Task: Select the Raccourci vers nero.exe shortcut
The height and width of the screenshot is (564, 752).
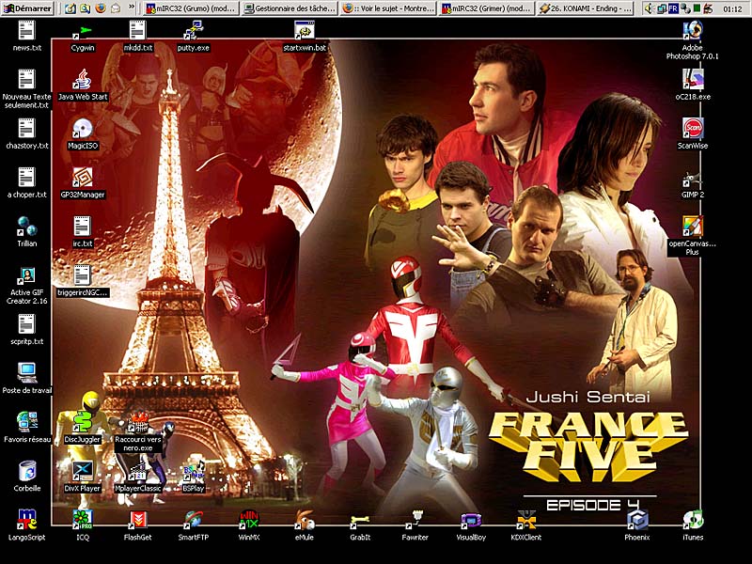Action: (138, 431)
